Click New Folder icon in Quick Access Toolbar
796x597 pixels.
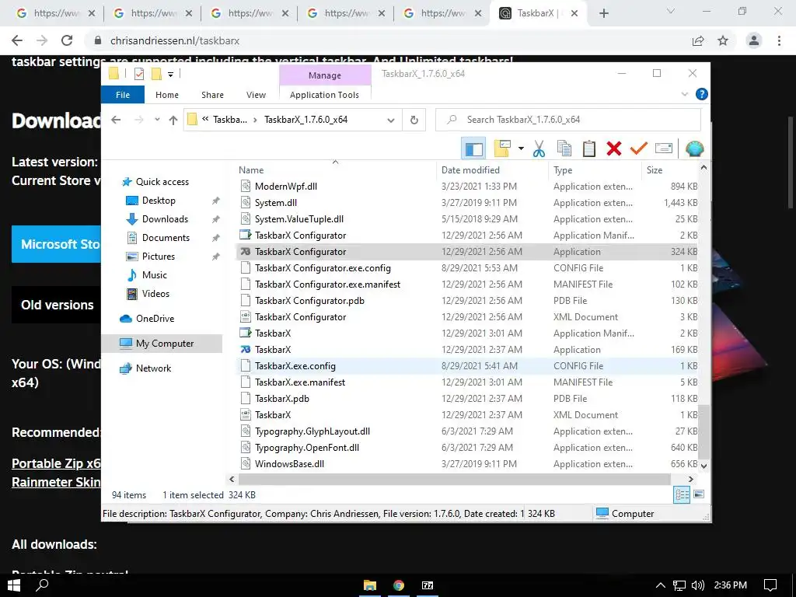[x=156, y=74]
